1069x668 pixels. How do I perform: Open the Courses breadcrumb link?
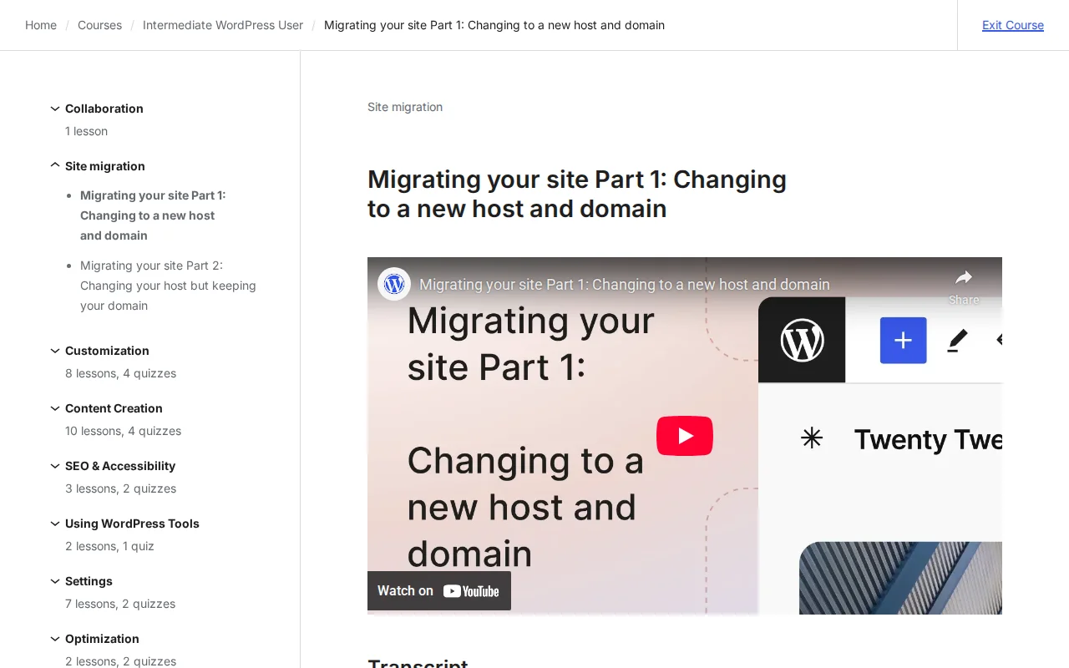[x=99, y=25]
